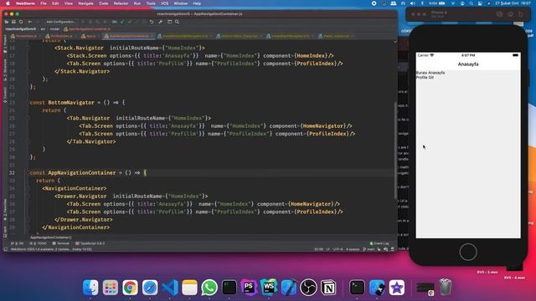The width and height of the screenshot is (536, 301).
Task: Click the Spotlight search icon in menu bar
Action: 471,3
